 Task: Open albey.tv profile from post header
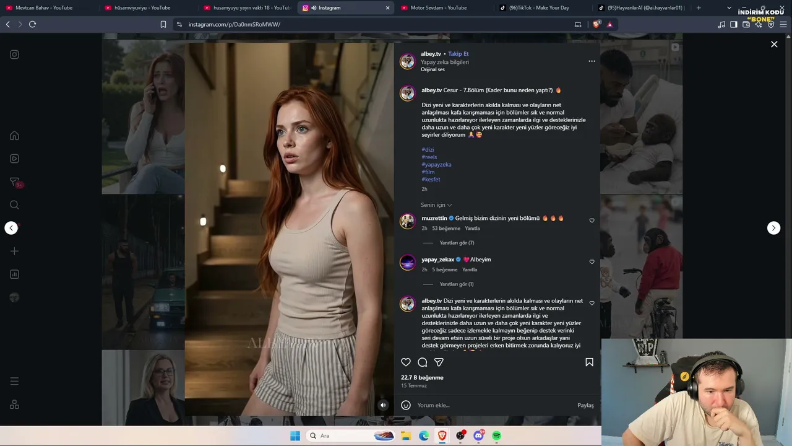431,54
